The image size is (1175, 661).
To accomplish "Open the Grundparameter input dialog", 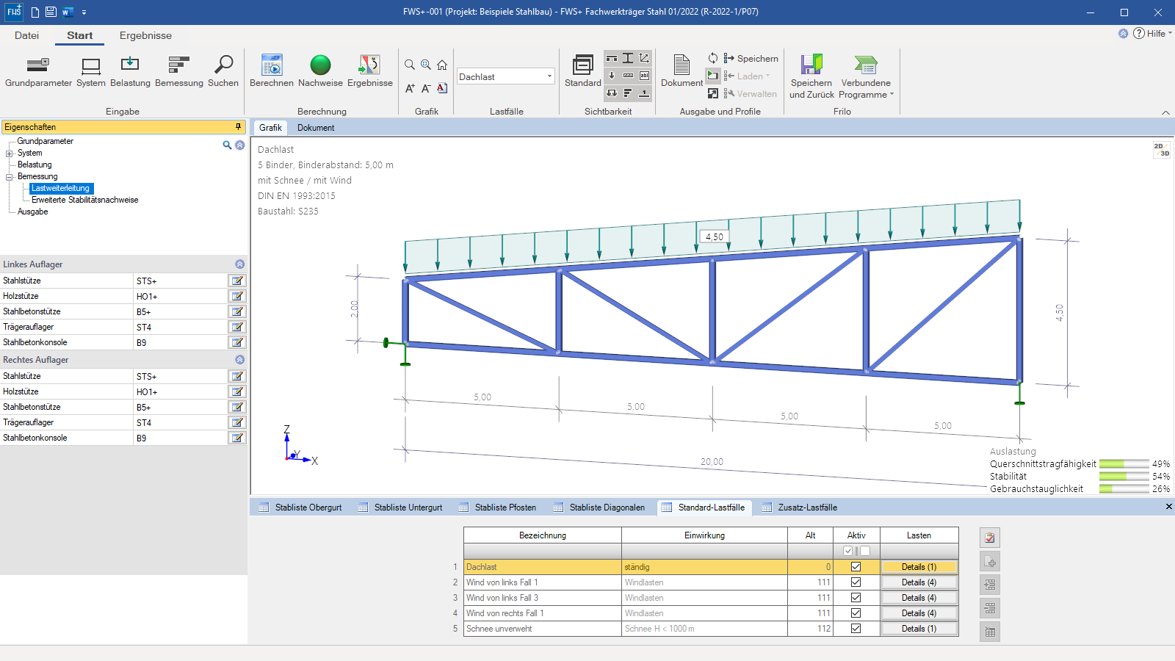I will pyautogui.click(x=38, y=72).
